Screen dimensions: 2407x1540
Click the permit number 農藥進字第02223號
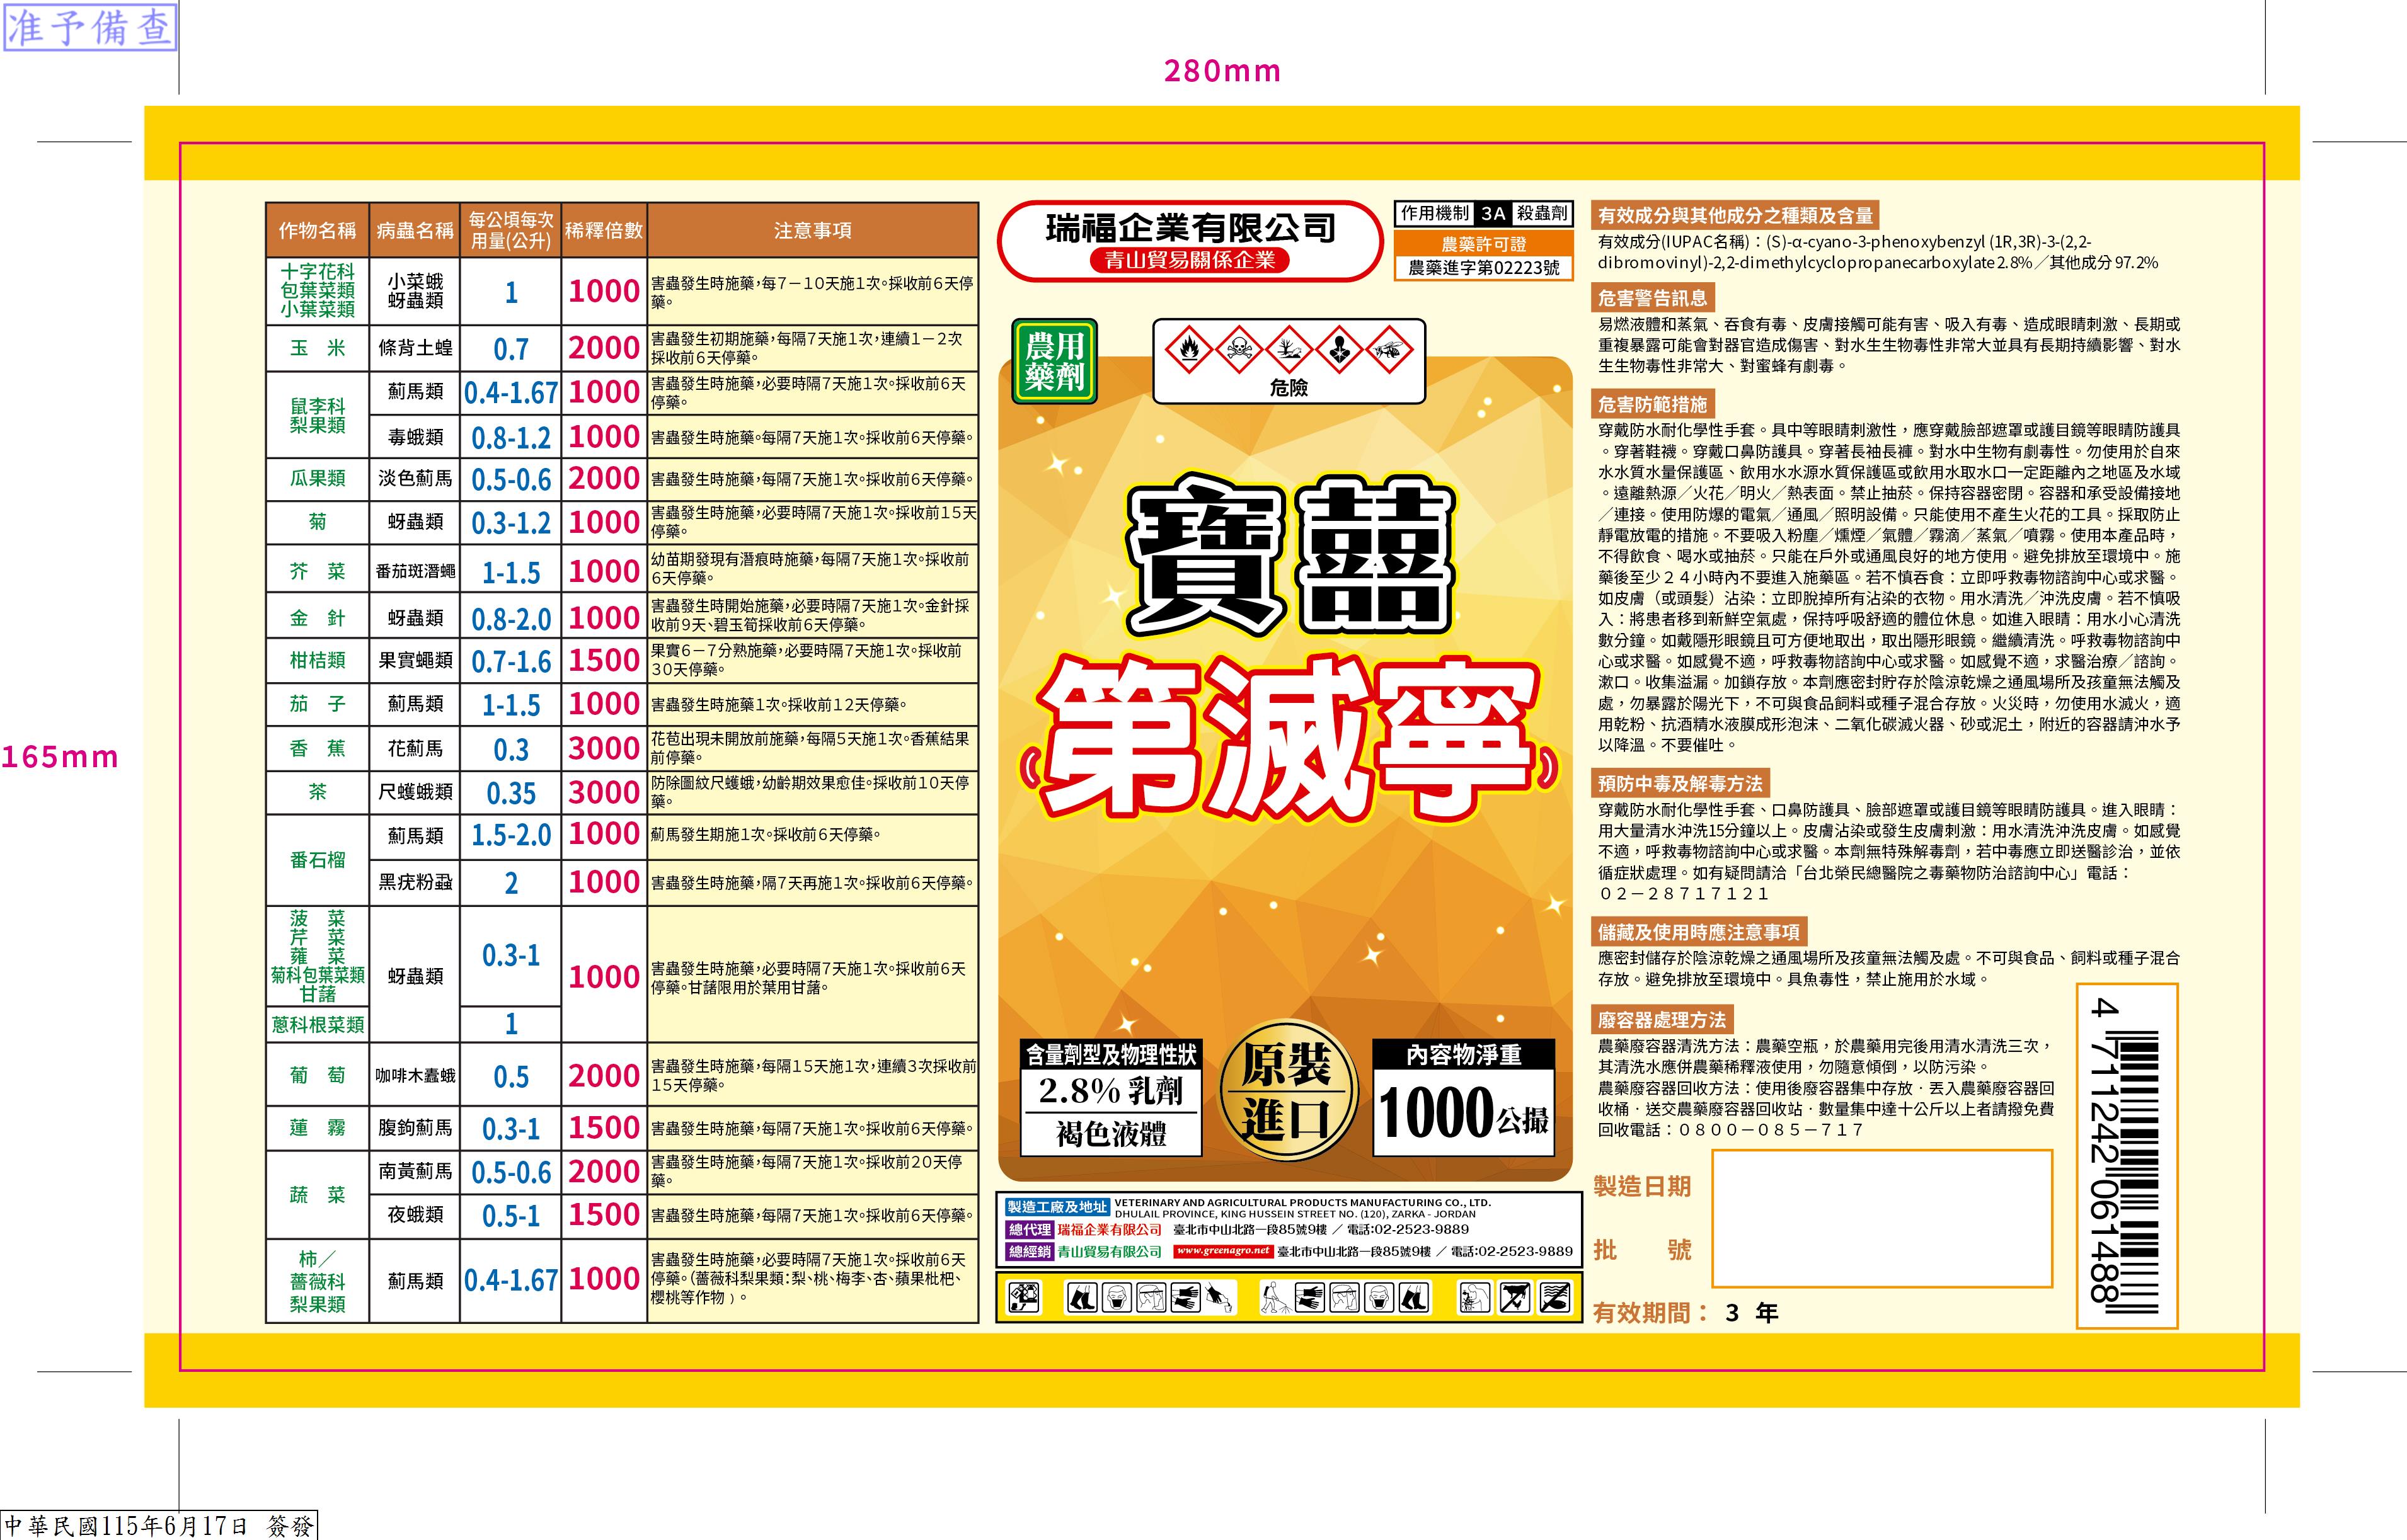click(x=1484, y=268)
